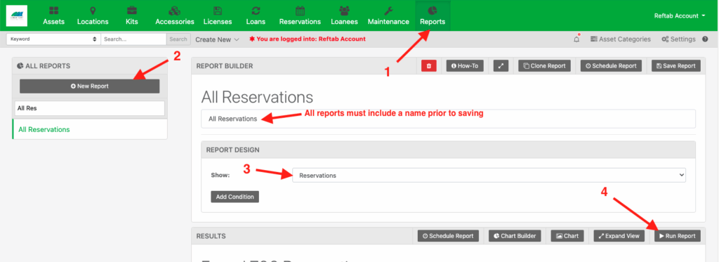
Task: Expand the report builder with arrows icon
Action: pyautogui.click(x=501, y=66)
